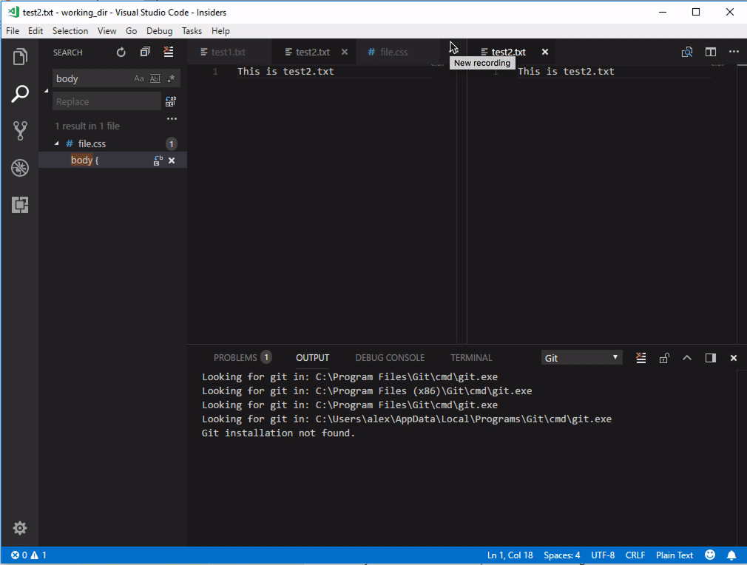Viewport: 747px width, 565px height.
Task: Close the bottom panel
Action: pyautogui.click(x=734, y=358)
